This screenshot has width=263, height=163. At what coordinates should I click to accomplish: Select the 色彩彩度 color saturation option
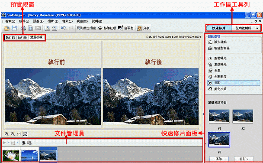tap(217, 77)
